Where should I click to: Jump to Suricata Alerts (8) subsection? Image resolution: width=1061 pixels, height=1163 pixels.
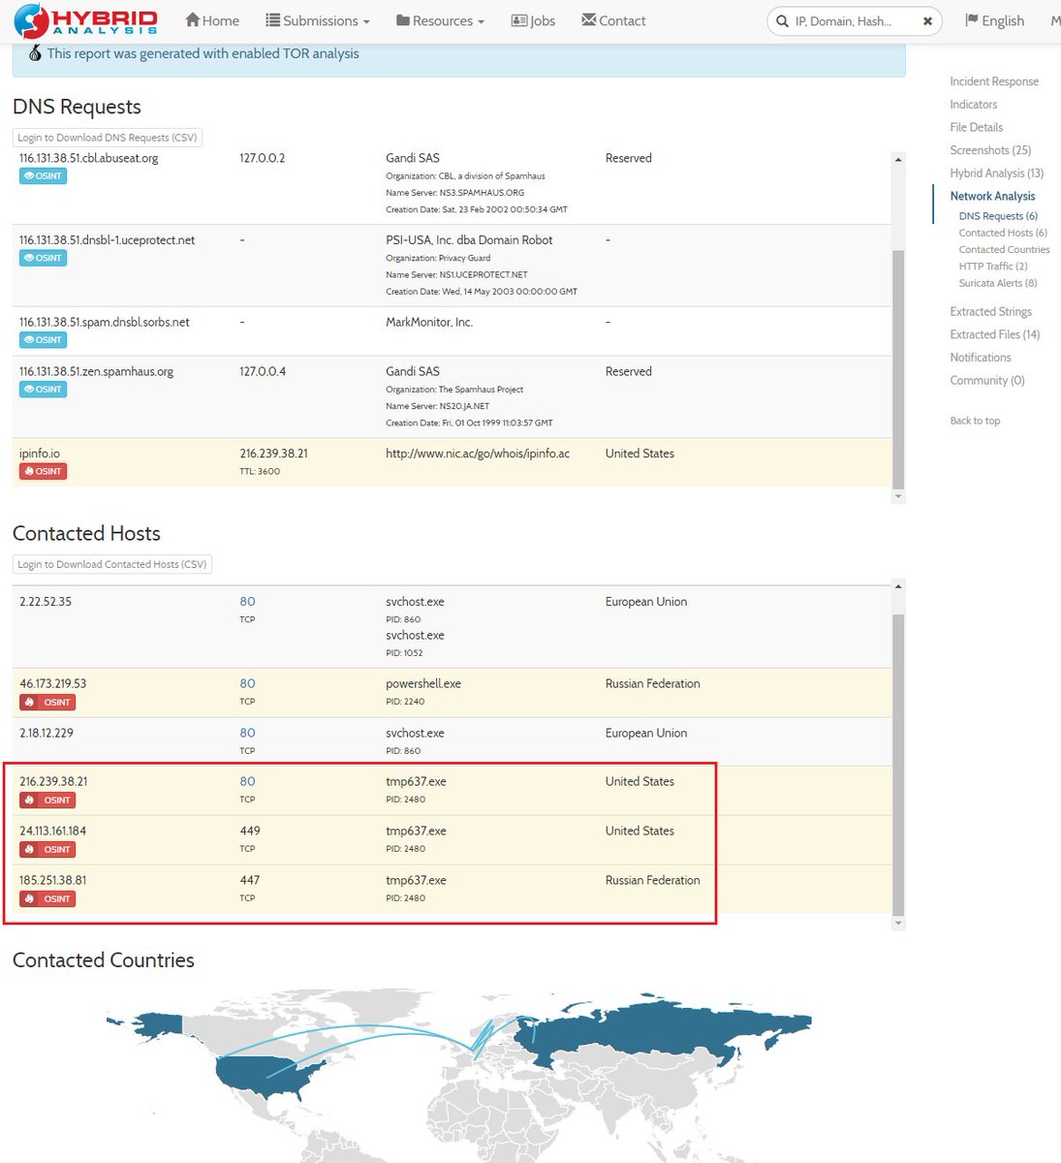tap(998, 283)
